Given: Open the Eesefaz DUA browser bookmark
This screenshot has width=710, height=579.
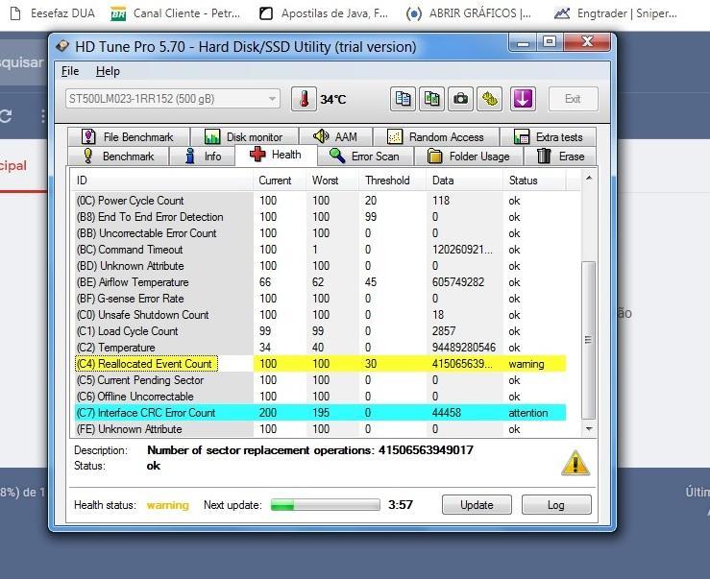Looking at the screenshot, I should pos(53,13).
